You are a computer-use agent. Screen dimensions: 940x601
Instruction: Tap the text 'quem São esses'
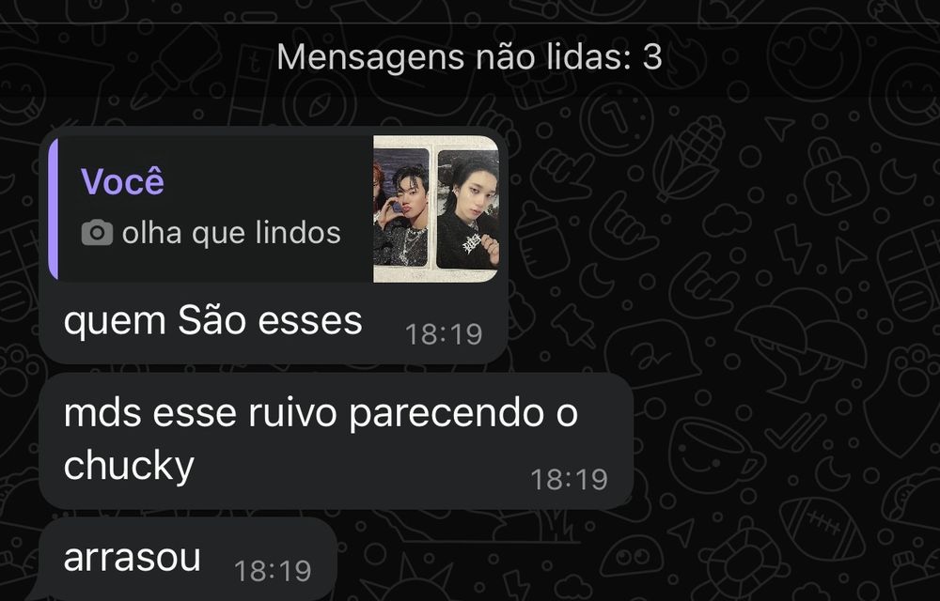[x=212, y=320]
